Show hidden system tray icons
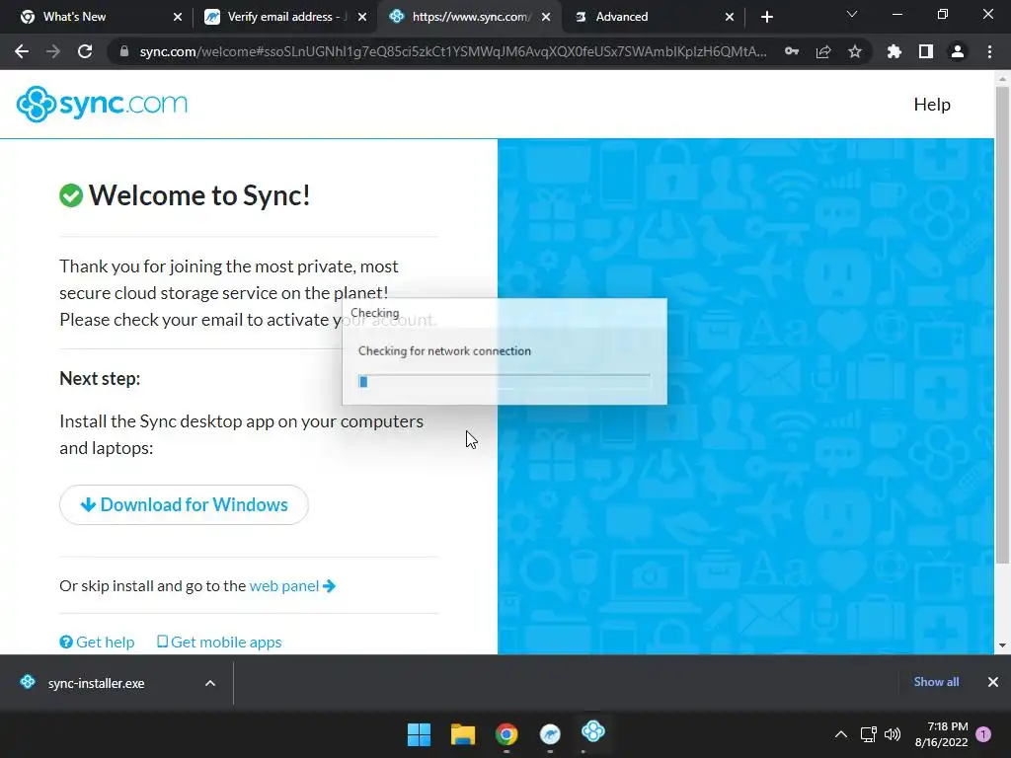This screenshot has height=758, width=1011. (841, 734)
